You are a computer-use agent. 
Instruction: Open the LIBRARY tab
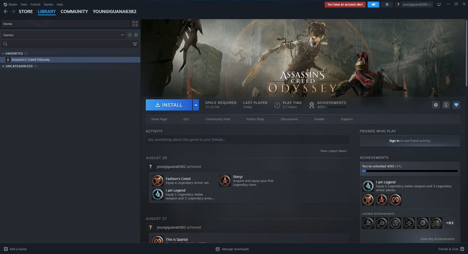[x=47, y=11]
